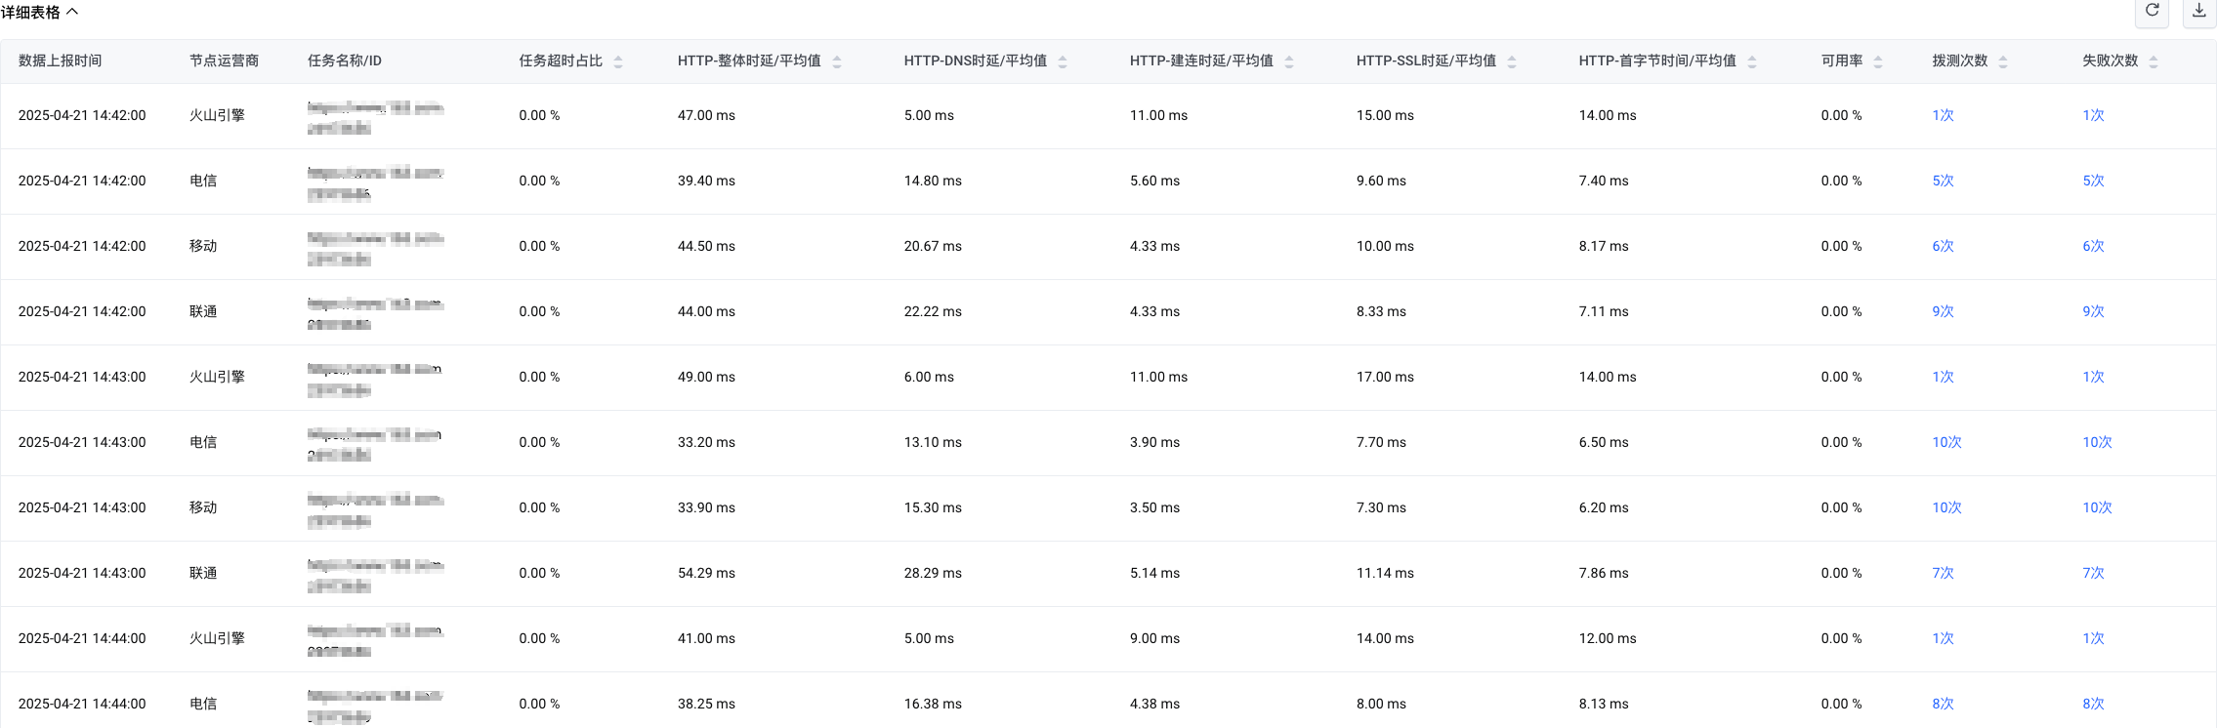This screenshot has height=728, width=2217.
Task: Sort by 可用率 using its arrow icon
Action: point(1878,61)
